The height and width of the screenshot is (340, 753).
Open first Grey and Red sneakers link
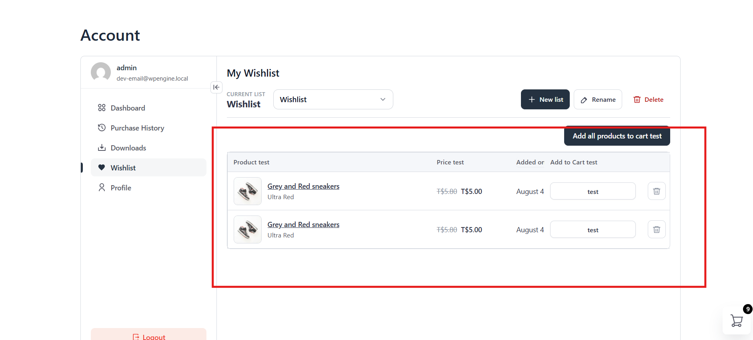(x=303, y=186)
